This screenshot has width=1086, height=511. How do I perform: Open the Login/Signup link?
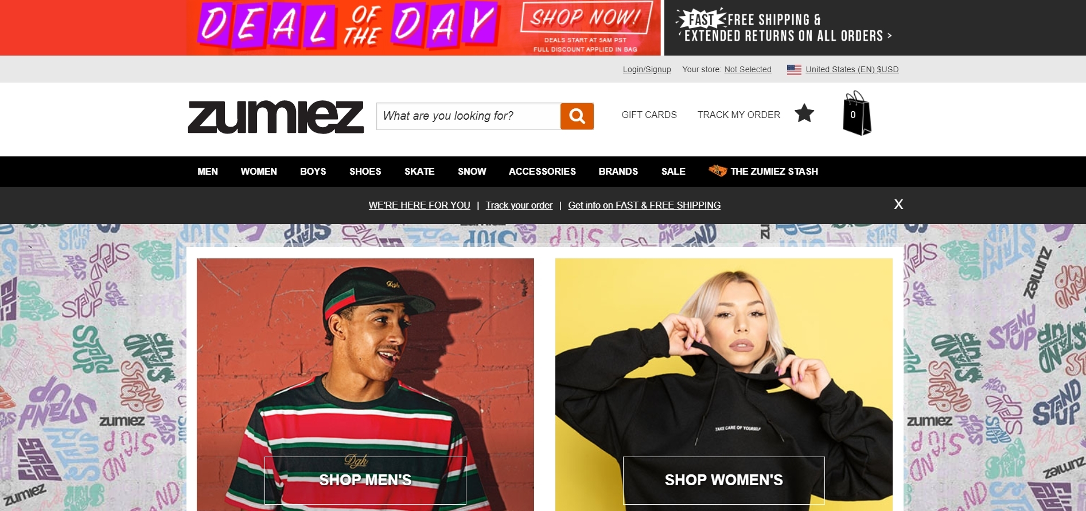click(647, 69)
